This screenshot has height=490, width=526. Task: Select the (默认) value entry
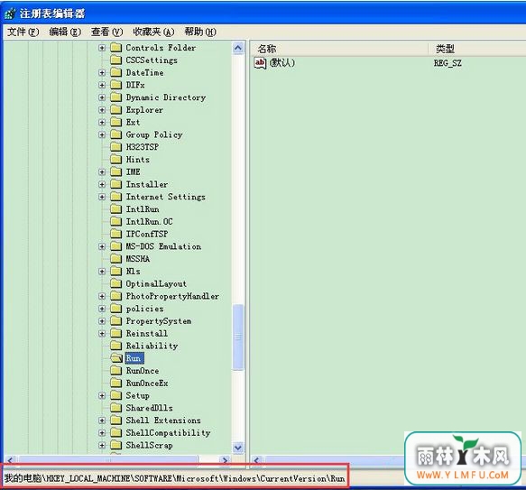(x=282, y=63)
